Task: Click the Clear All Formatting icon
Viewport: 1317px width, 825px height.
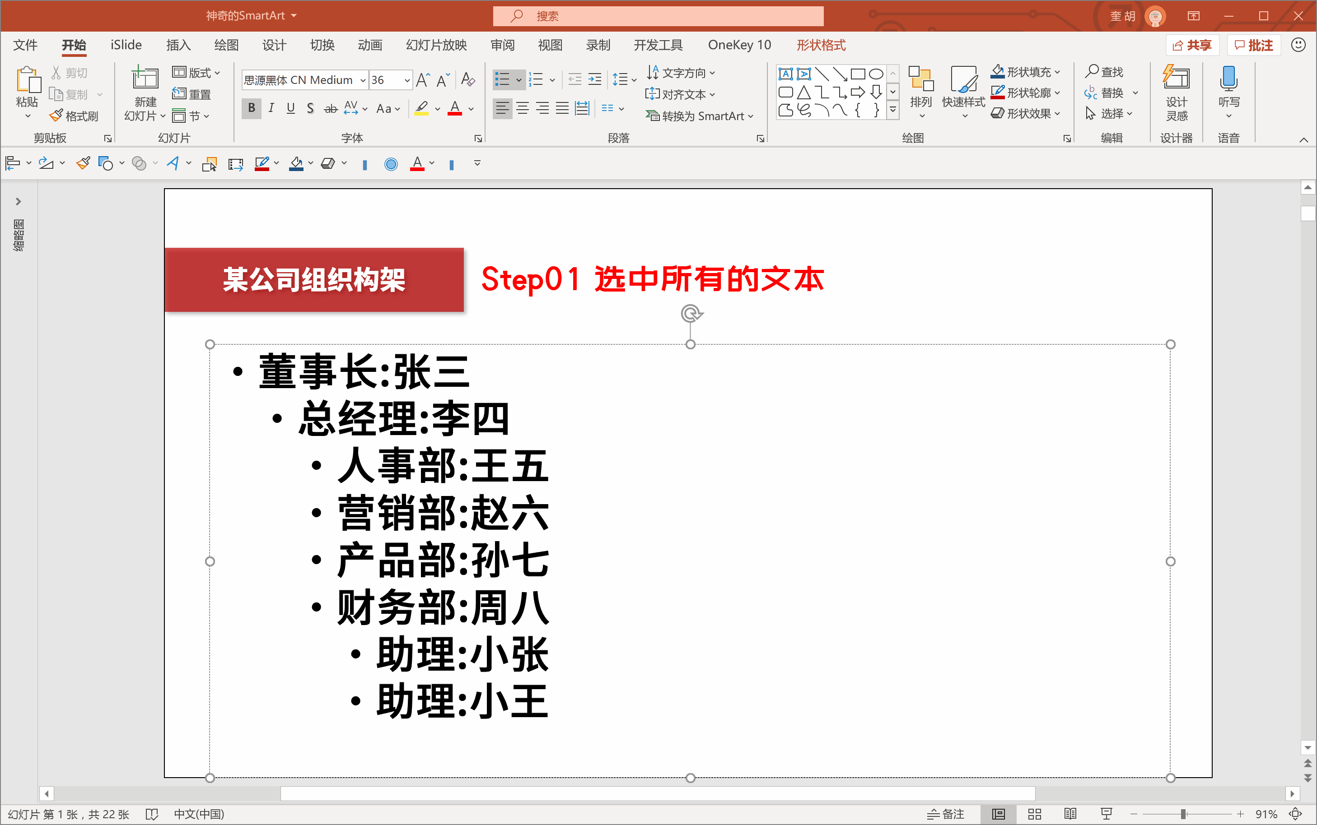Action: 468,80
